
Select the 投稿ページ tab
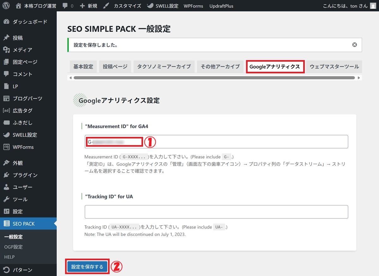[115, 67]
